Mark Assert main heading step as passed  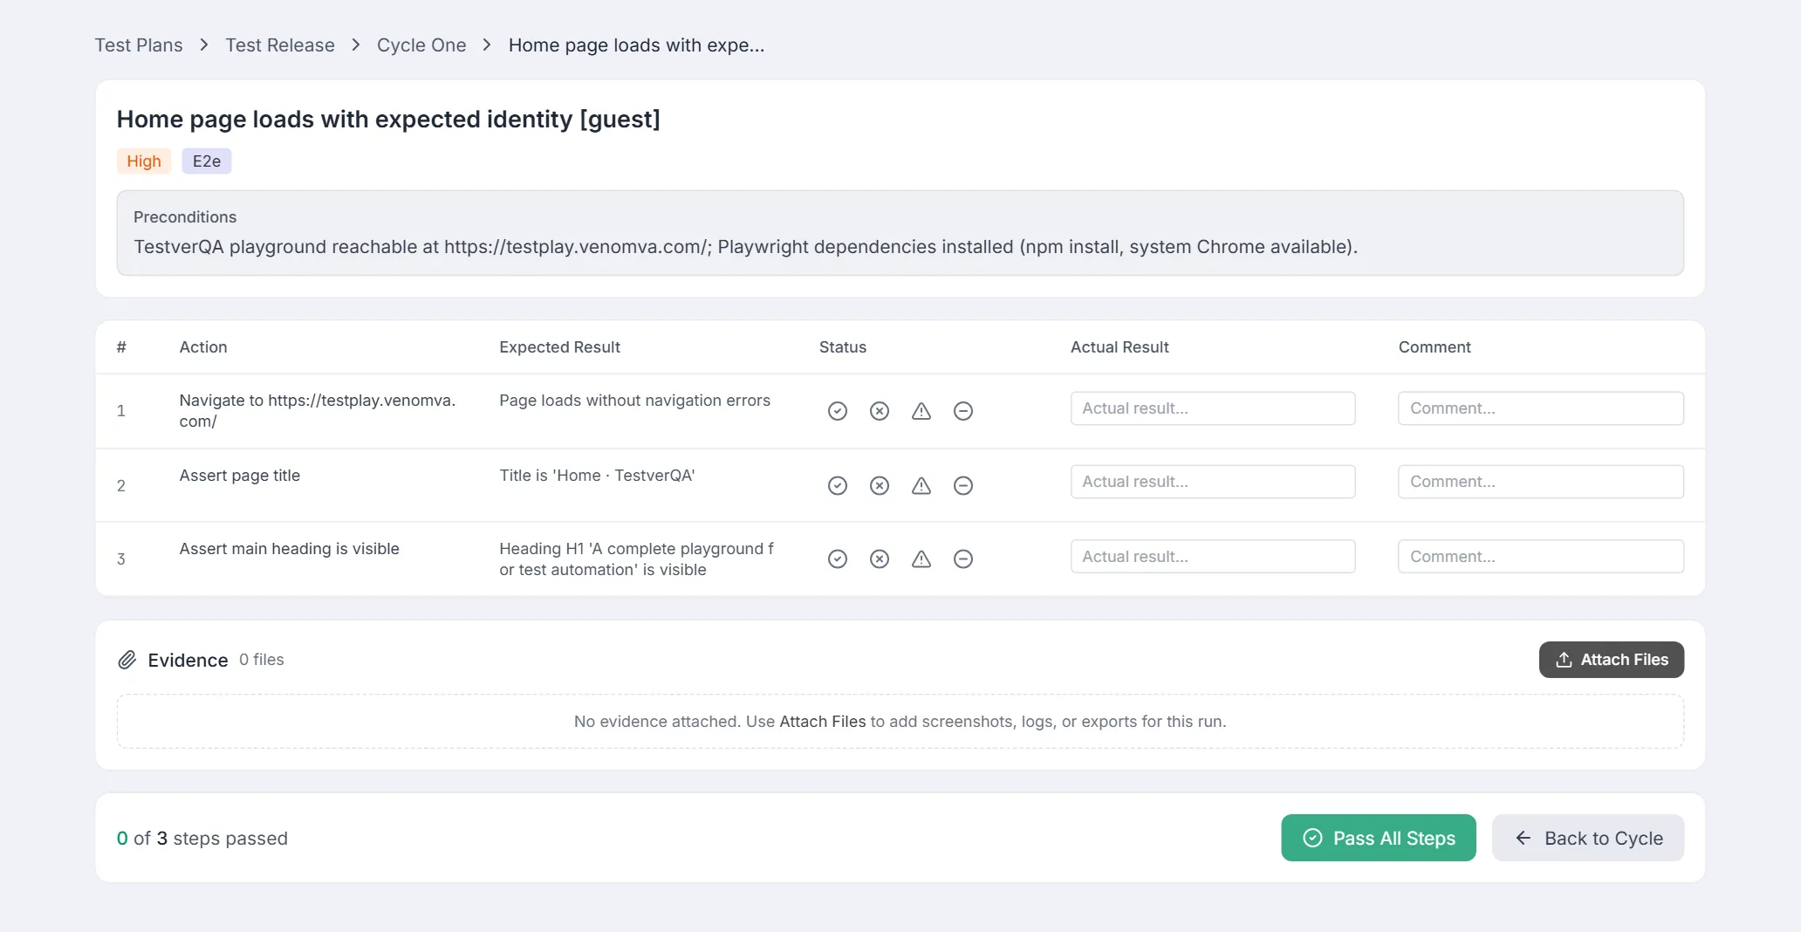tap(838, 559)
